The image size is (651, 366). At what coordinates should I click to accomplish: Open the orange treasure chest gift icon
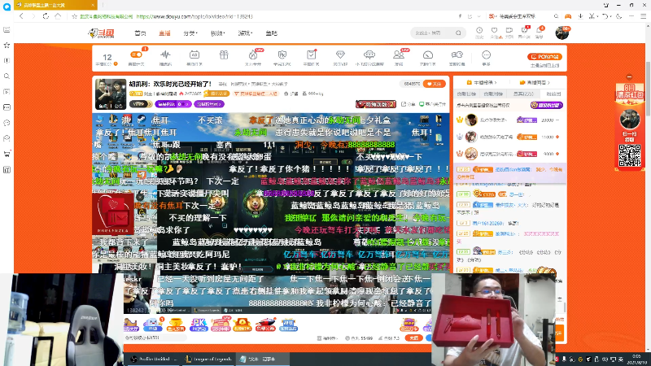point(242,324)
